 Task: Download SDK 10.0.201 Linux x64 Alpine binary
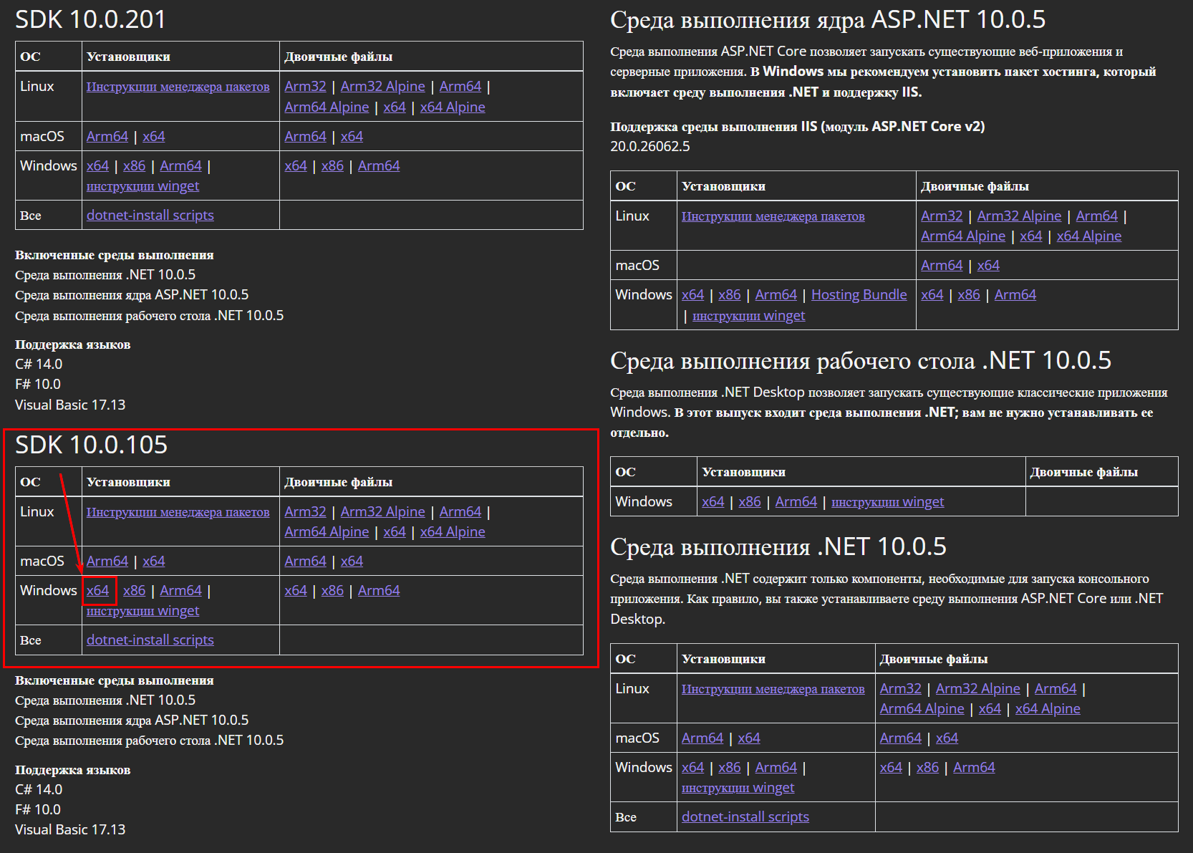[x=453, y=107]
